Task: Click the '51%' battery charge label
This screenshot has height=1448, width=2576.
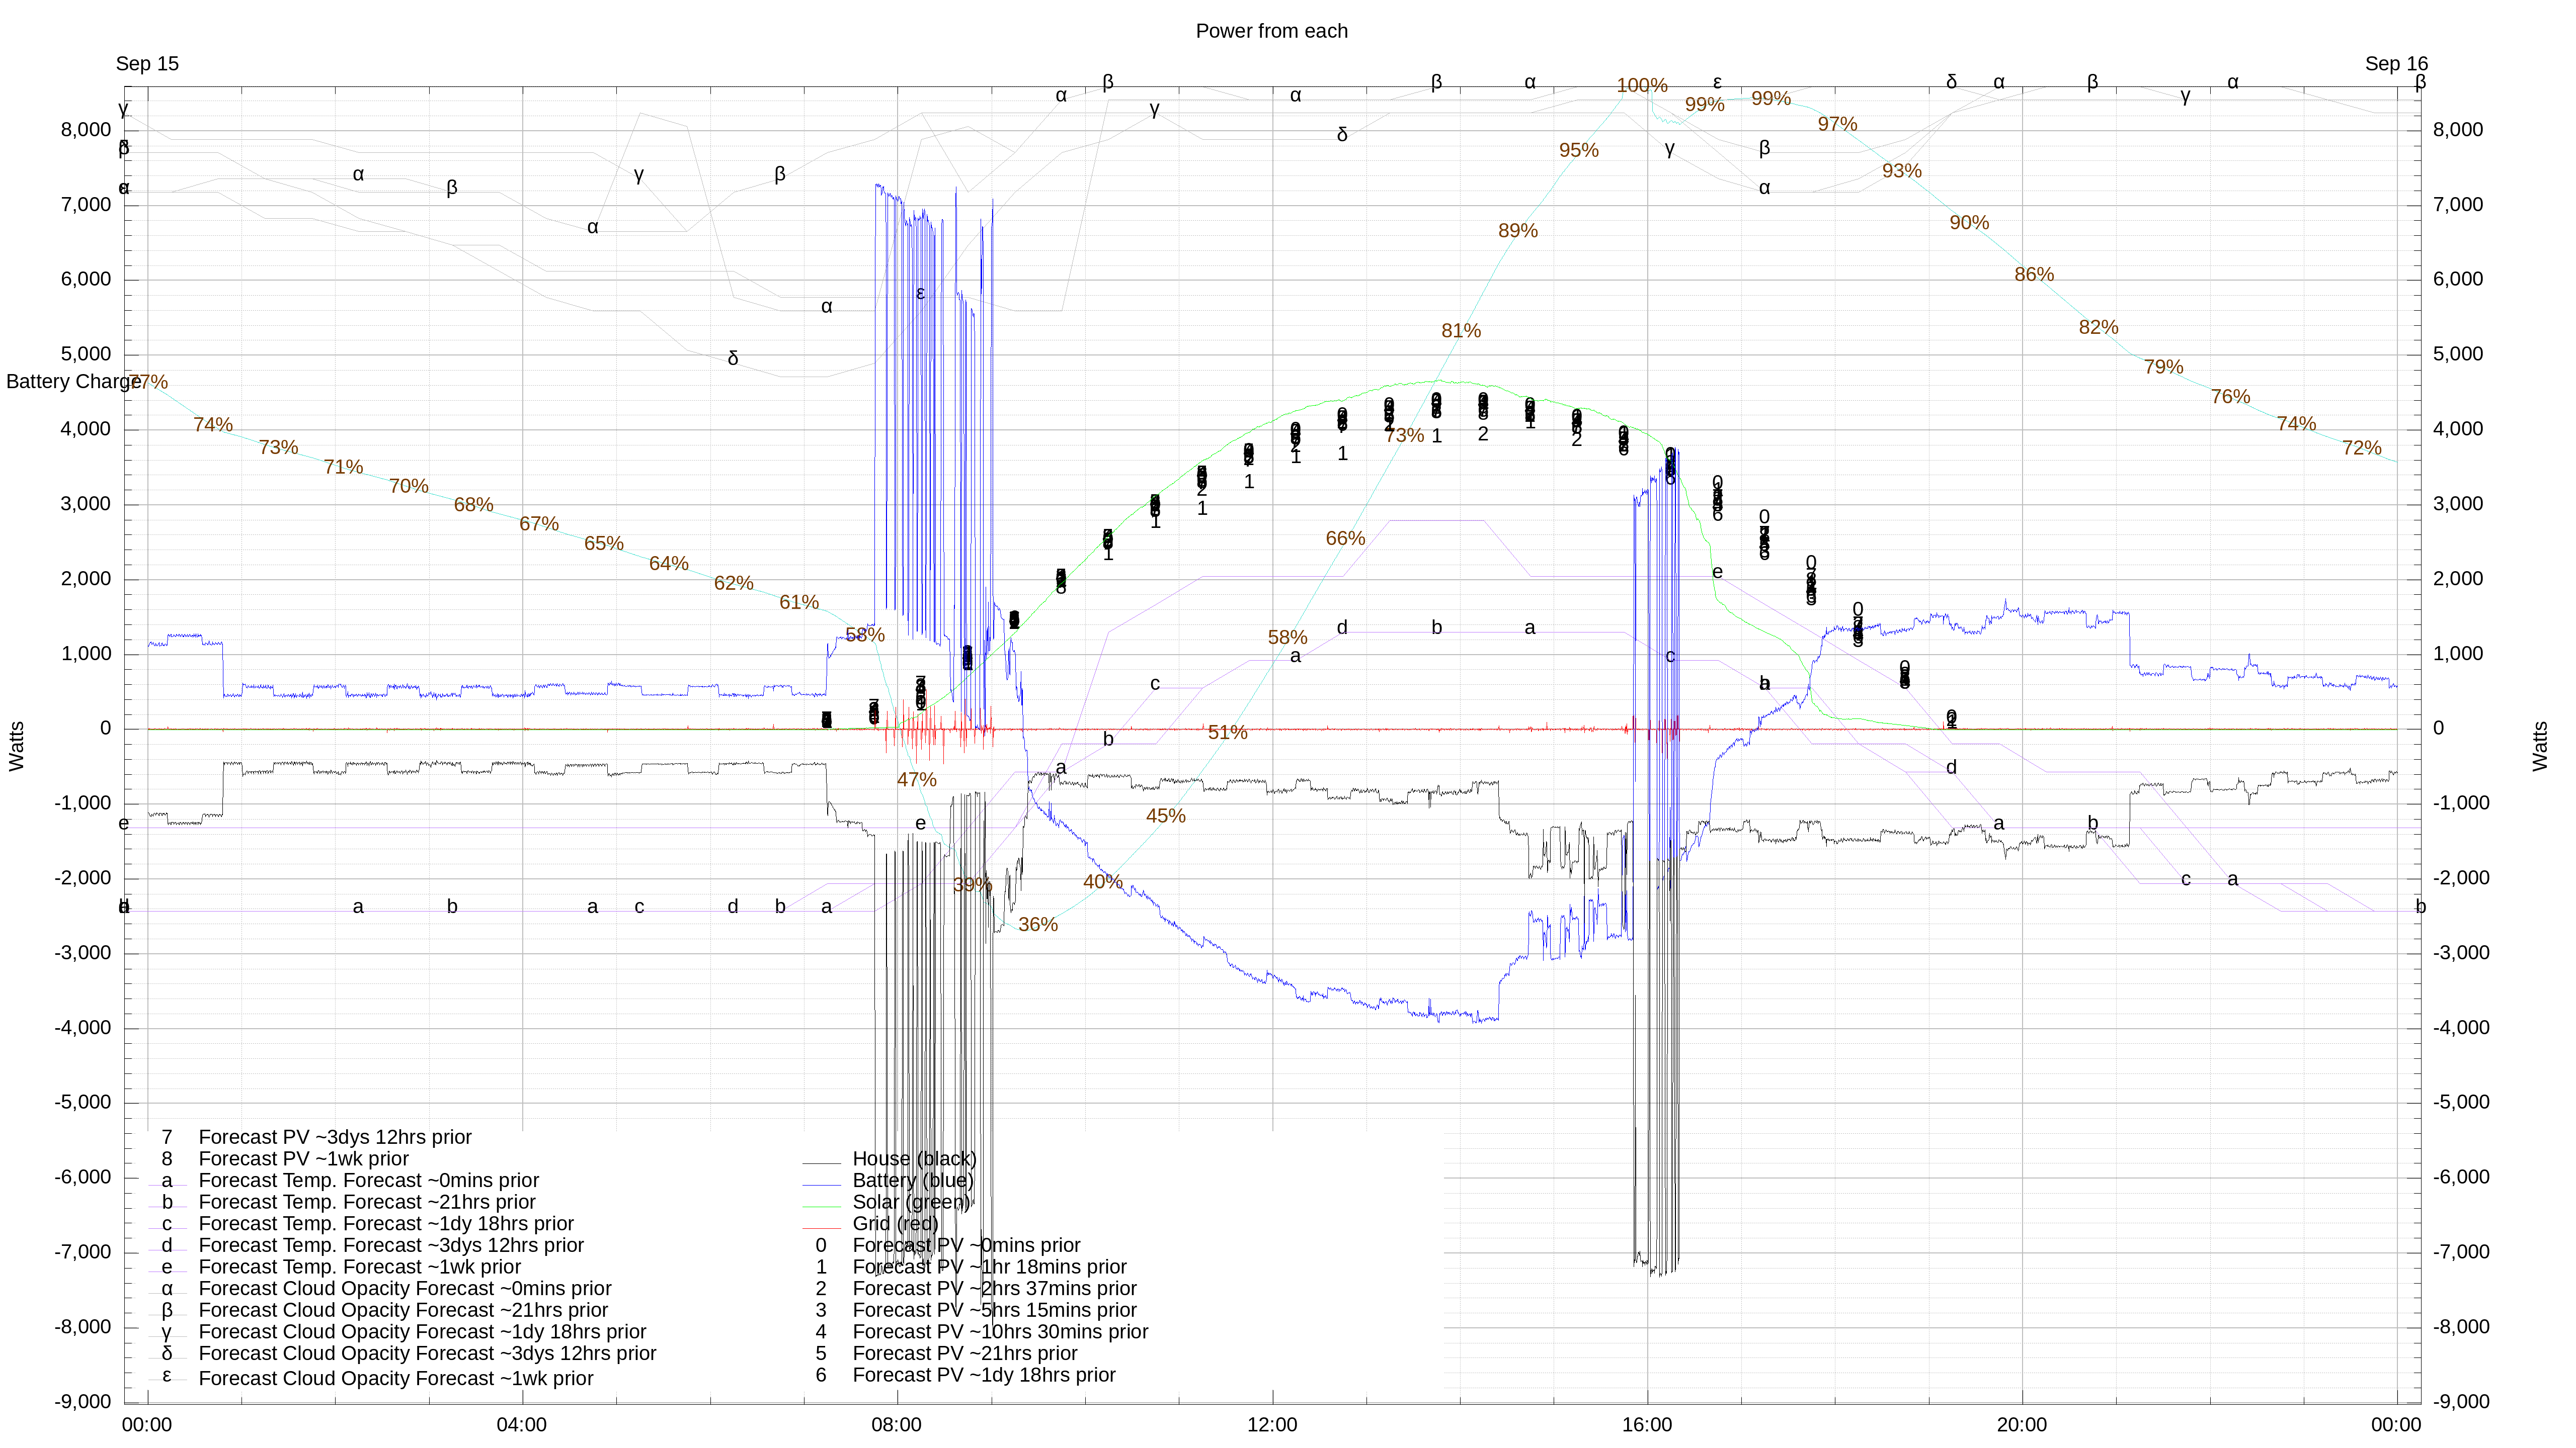Action: pyautogui.click(x=1228, y=733)
